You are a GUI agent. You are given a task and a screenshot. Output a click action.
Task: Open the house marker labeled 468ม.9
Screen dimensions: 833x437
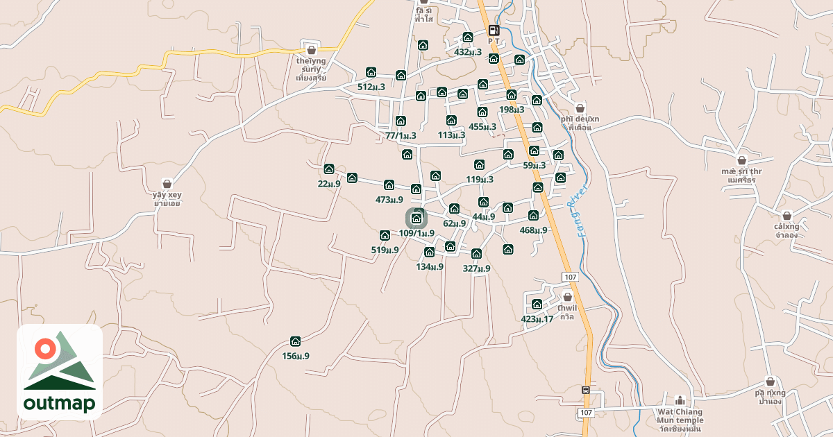point(534,215)
